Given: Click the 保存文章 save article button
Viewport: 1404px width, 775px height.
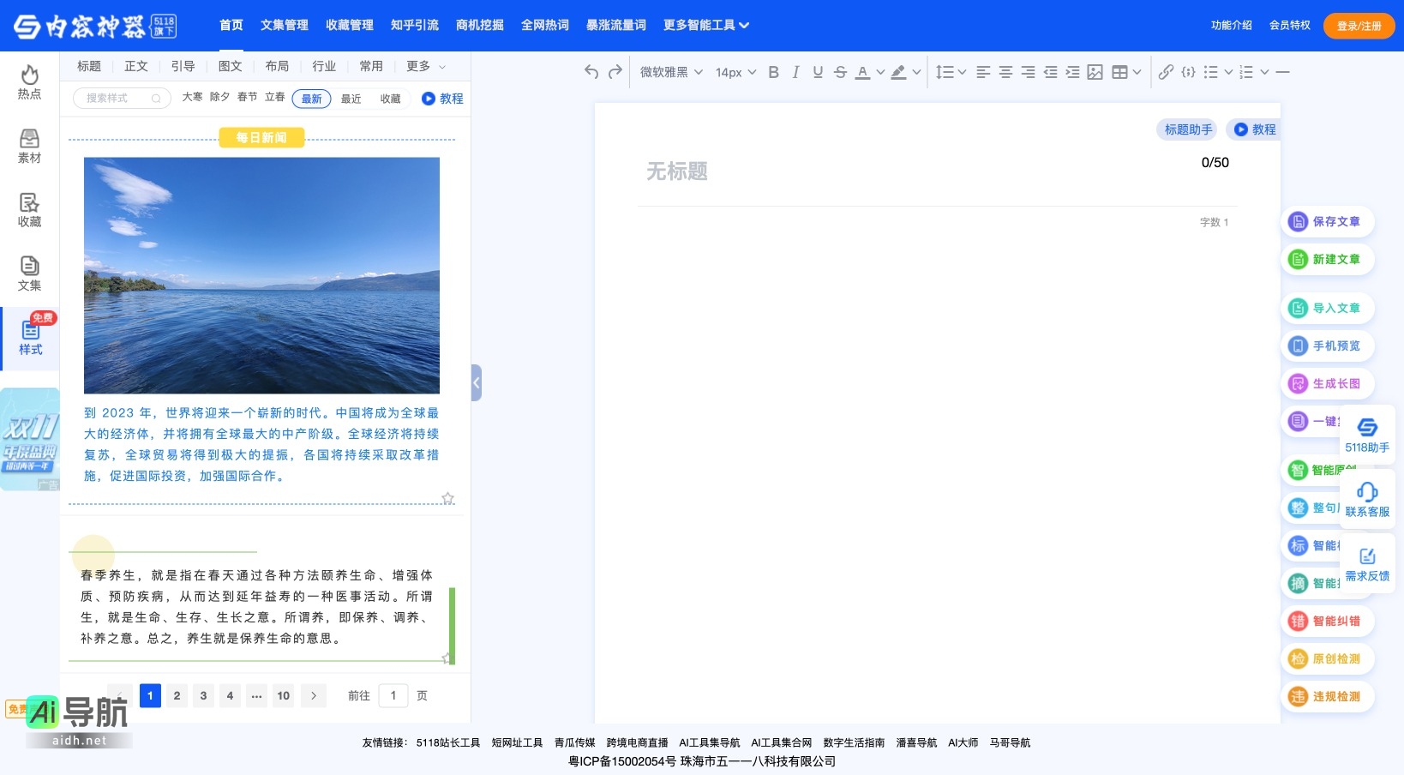Looking at the screenshot, I should pyautogui.click(x=1327, y=221).
